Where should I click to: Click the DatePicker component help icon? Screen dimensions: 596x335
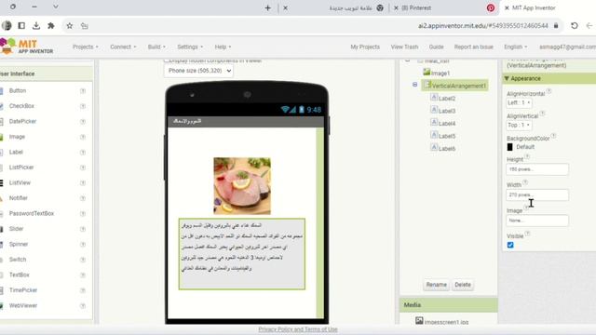[x=83, y=122]
